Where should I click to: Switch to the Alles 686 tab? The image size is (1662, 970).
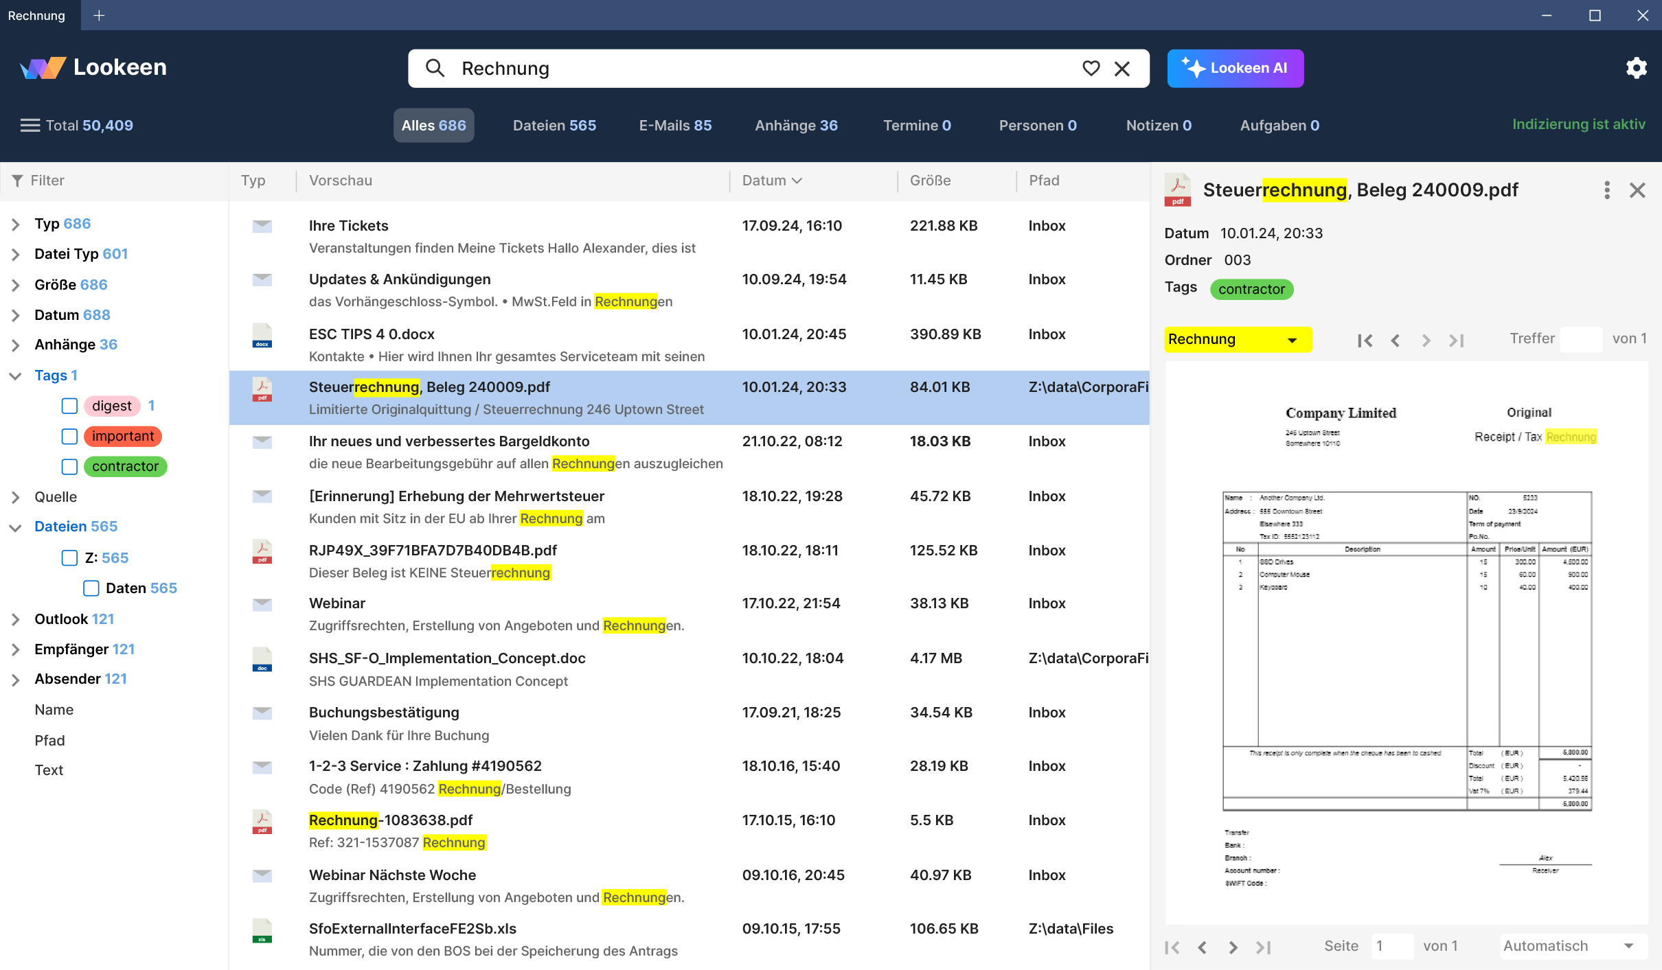coord(433,125)
